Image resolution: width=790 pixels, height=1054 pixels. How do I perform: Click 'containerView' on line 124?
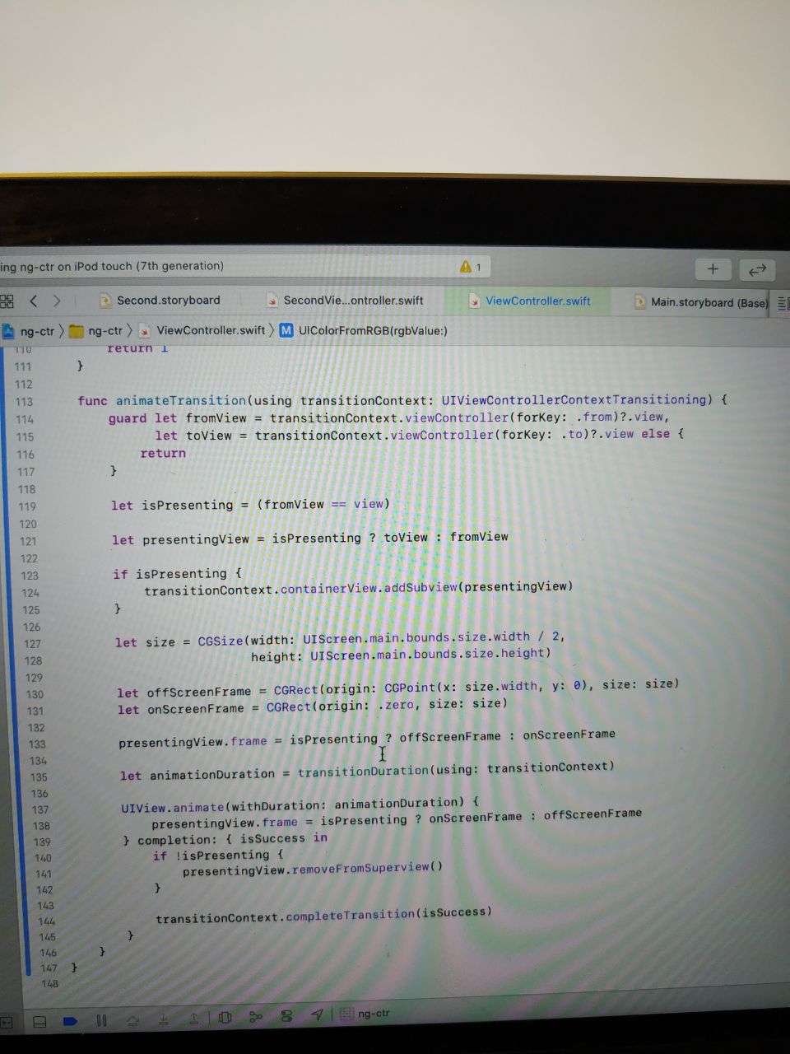coord(329,589)
